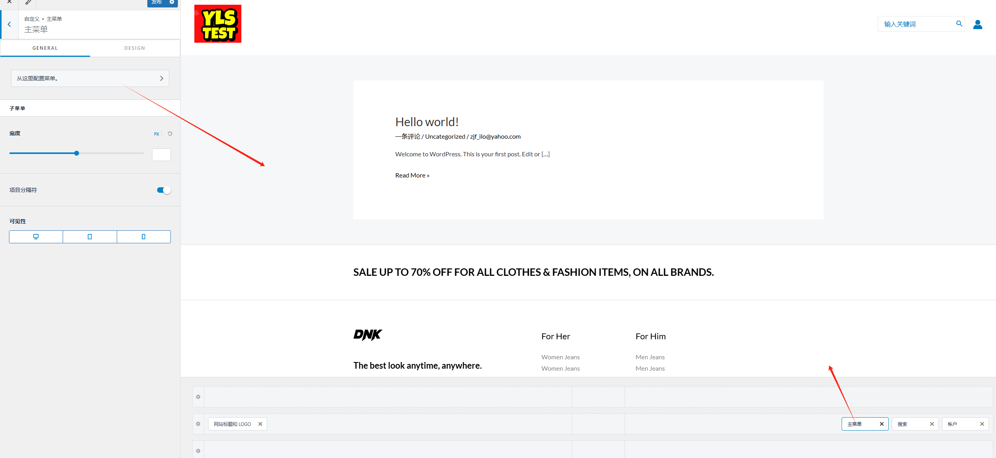The height and width of the screenshot is (458, 996).
Task: Open the user account icon
Action: coord(978,24)
